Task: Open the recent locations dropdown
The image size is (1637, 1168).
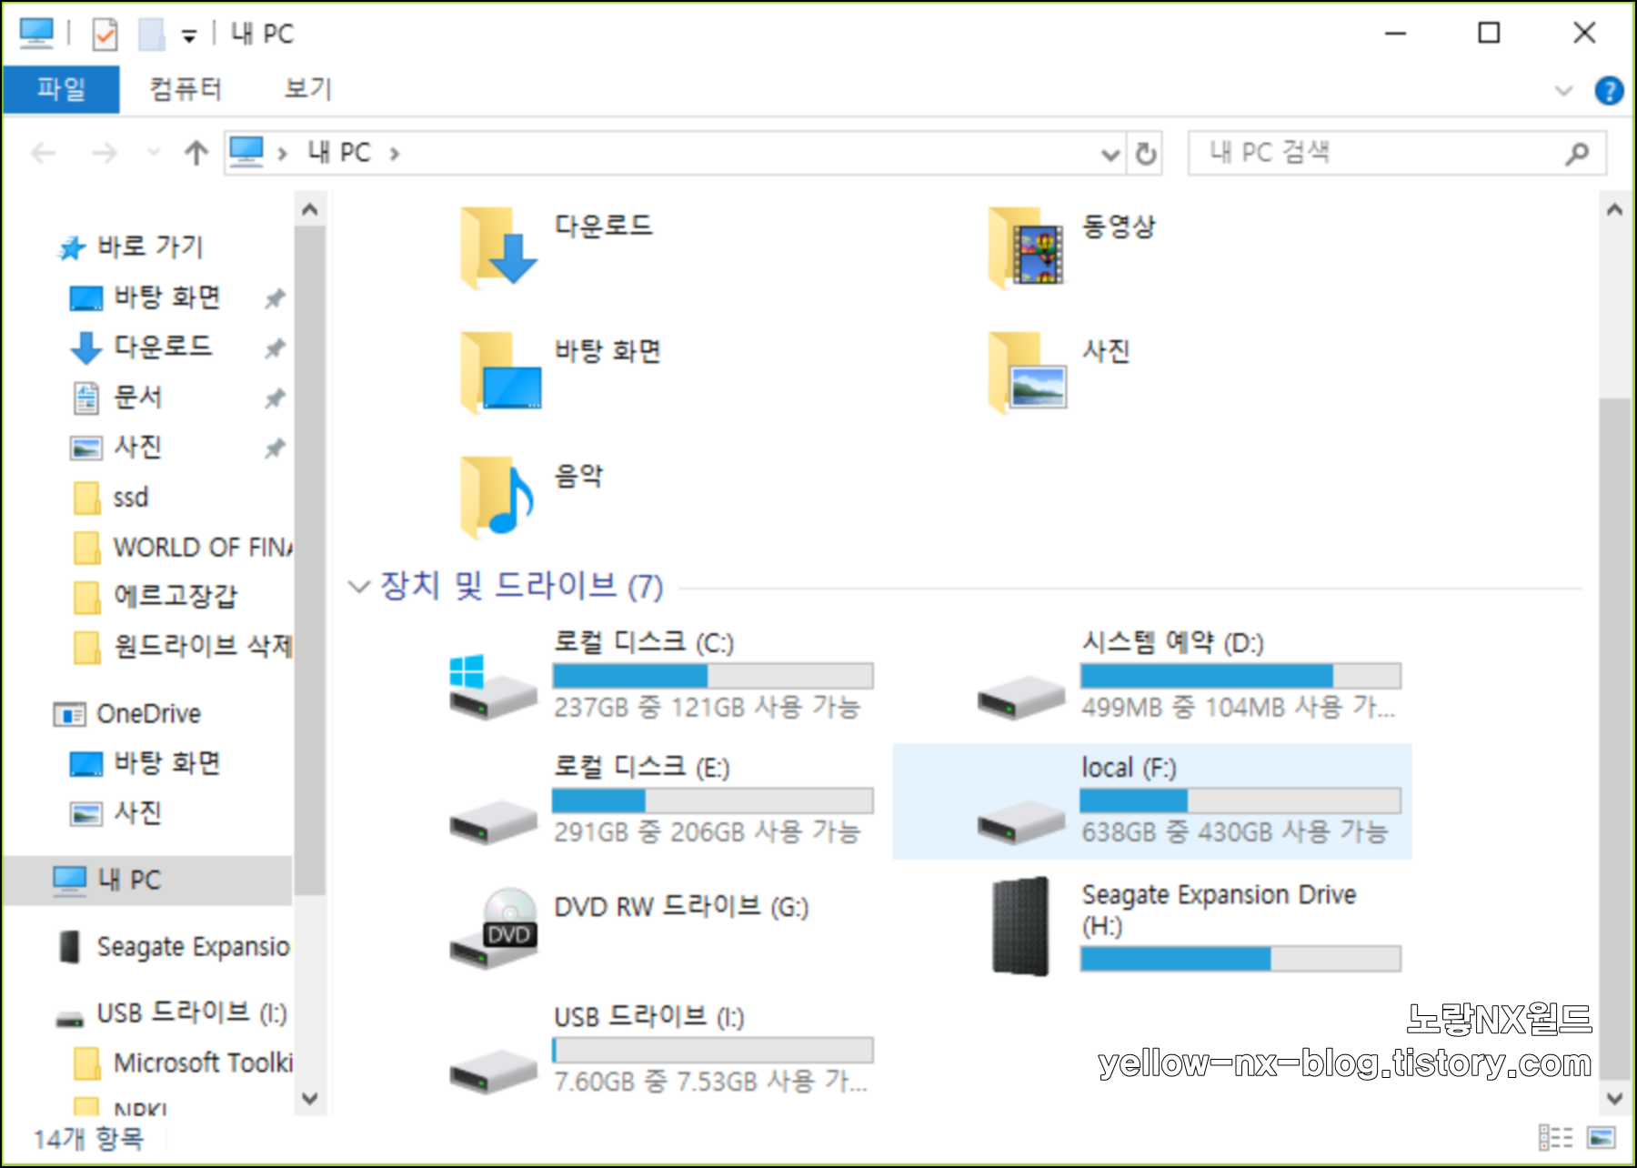Action: pos(154,152)
